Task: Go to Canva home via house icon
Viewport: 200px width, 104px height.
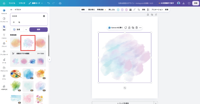Action: 4,3
